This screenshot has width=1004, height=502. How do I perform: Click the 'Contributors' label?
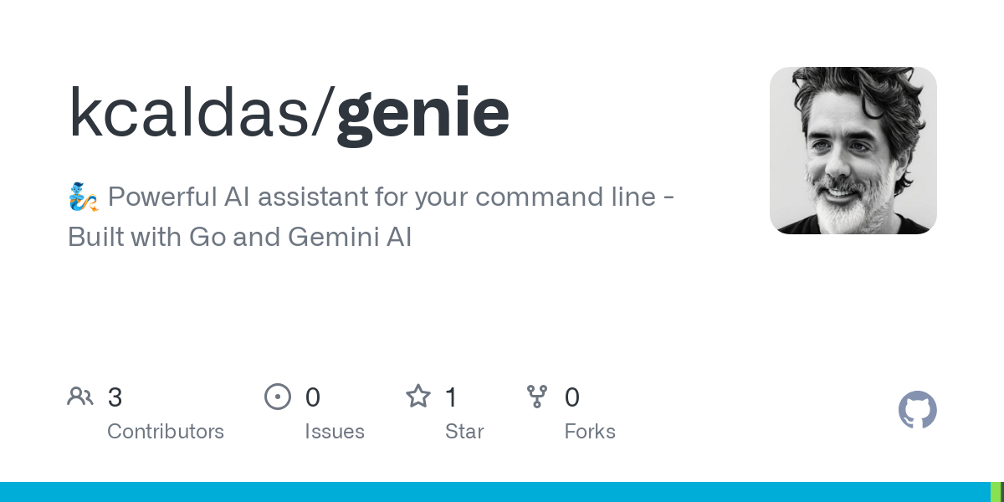click(166, 432)
